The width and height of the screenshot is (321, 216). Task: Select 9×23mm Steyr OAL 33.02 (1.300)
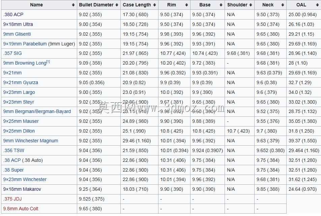[x=302, y=102]
